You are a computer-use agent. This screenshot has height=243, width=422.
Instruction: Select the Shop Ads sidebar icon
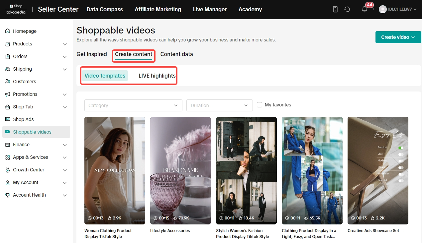pos(8,119)
